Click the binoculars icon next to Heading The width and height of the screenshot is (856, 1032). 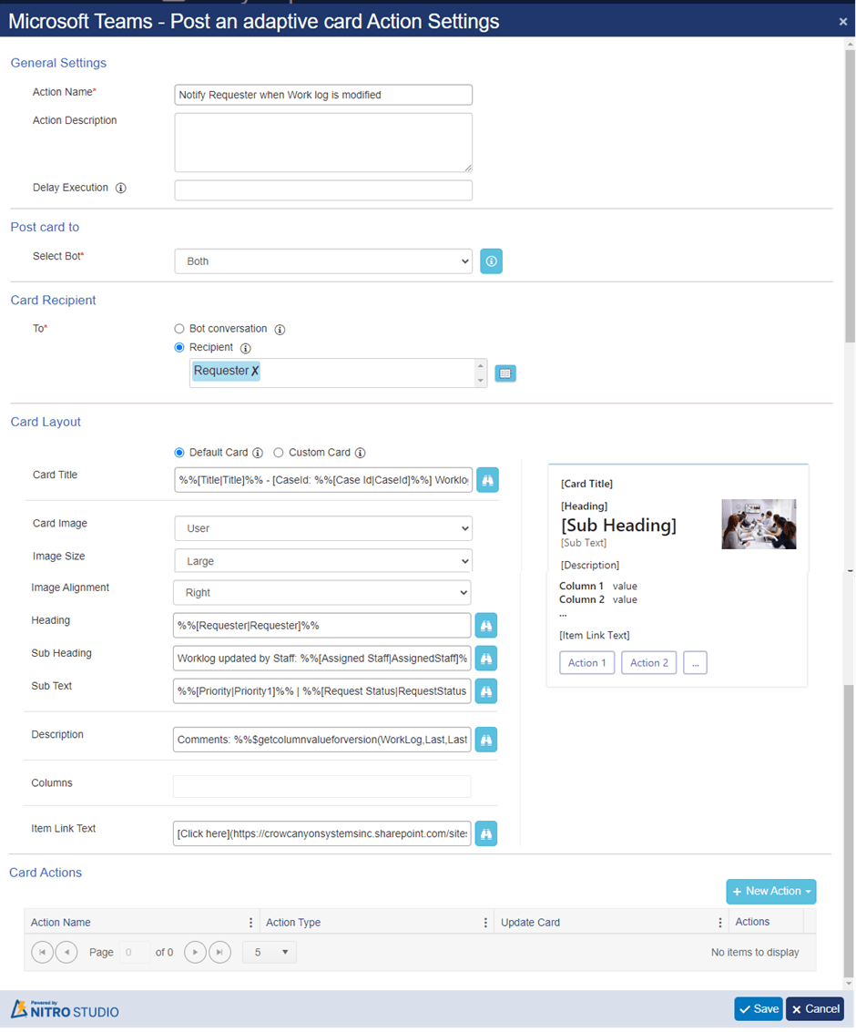(485, 625)
